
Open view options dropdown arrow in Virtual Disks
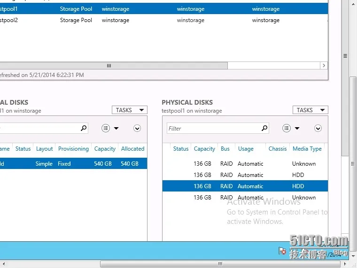pos(116,128)
